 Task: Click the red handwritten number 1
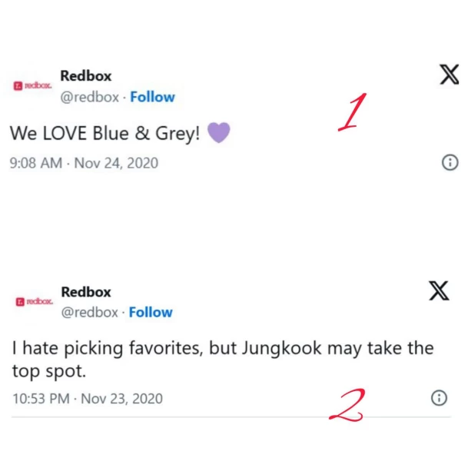[352, 111]
